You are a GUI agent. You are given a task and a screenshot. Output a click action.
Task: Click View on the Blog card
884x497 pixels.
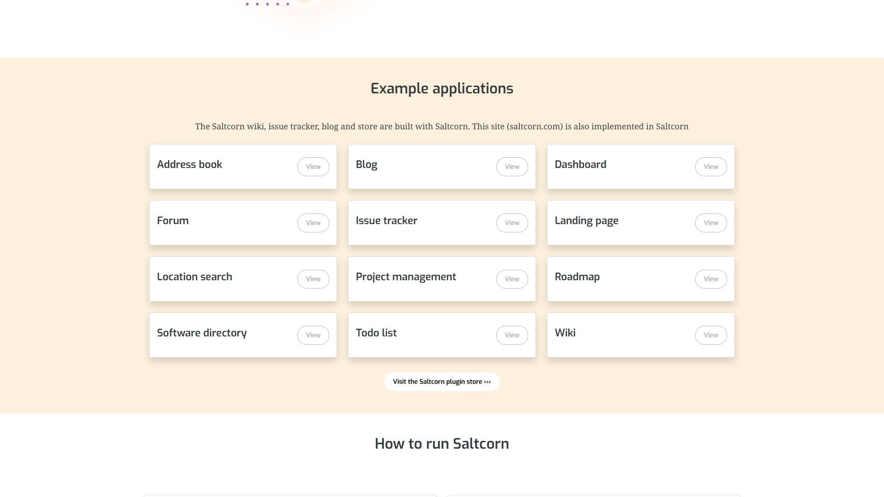[x=512, y=167]
